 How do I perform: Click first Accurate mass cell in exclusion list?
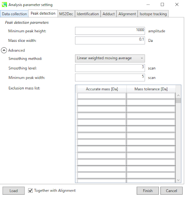click(101, 96)
